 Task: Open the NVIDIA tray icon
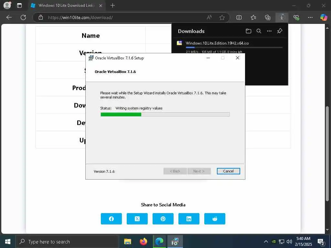[x=273, y=242]
